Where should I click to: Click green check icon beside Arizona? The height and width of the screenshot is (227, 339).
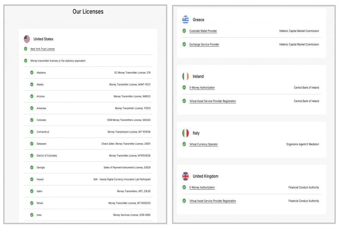coord(32,96)
